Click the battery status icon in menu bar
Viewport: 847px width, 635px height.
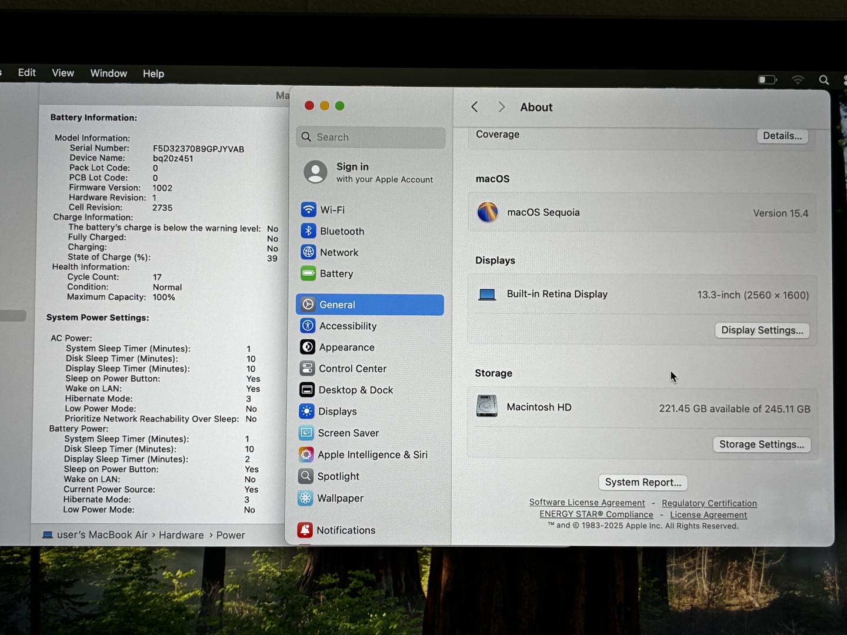point(767,79)
